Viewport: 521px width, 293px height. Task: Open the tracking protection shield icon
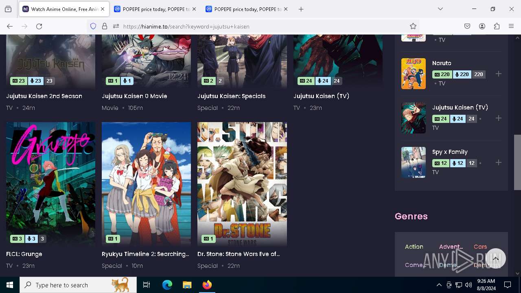pyautogui.click(x=93, y=26)
